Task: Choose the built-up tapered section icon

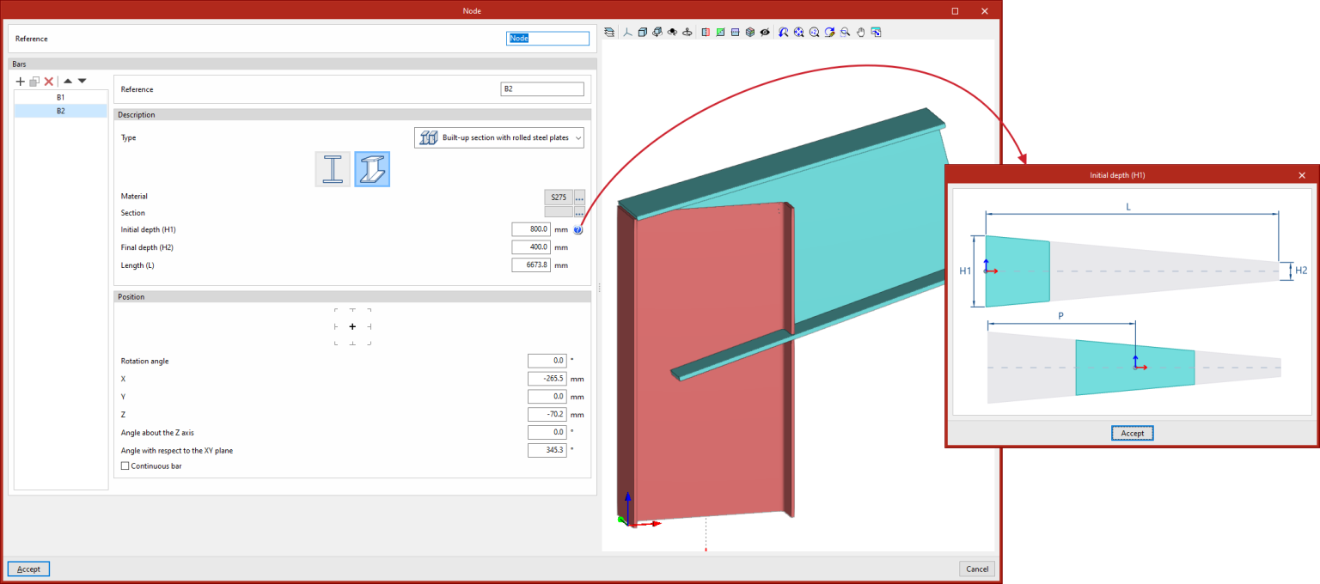Action: tap(372, 168)
